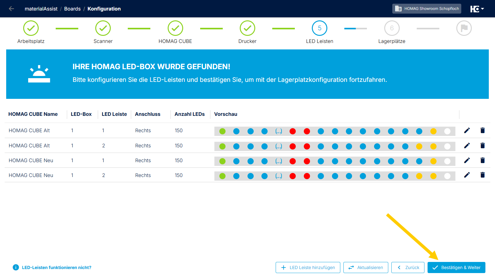Open LED-Leisten funktionieren nicht? help link
Viewport: 495px width, 278px height.
click(x=57, y=267)
